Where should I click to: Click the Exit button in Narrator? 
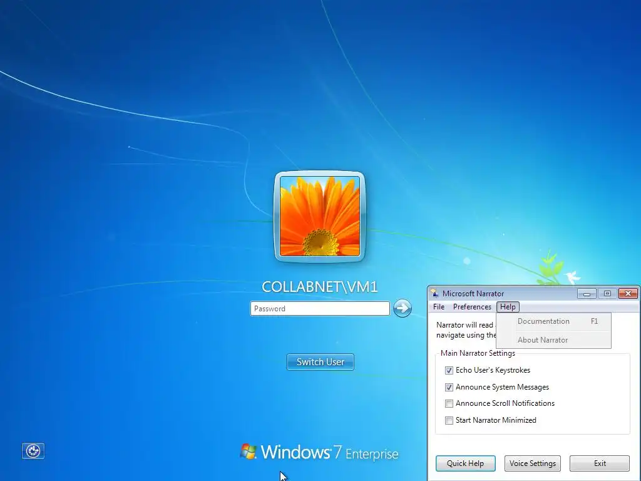point(600,463)
